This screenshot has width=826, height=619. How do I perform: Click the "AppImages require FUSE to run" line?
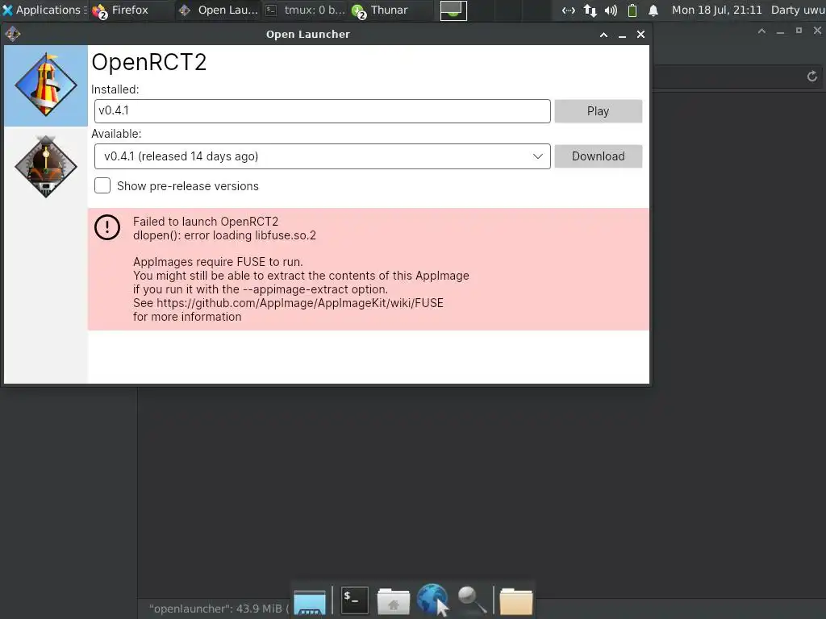point(218,262)
